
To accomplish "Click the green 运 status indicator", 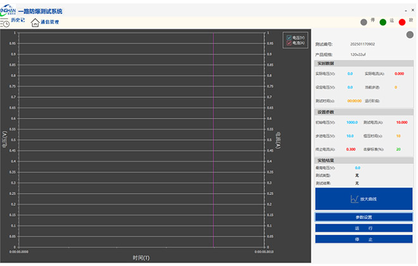I will [383, 22].
